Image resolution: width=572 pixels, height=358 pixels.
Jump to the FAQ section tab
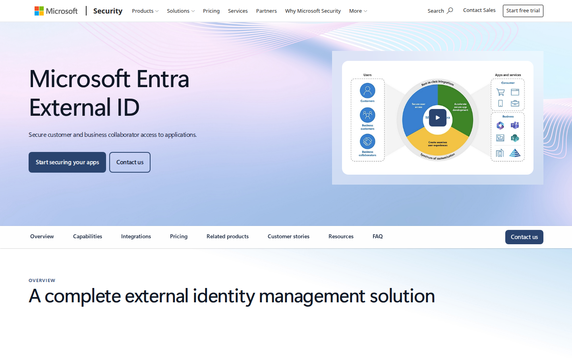(378, 237)
